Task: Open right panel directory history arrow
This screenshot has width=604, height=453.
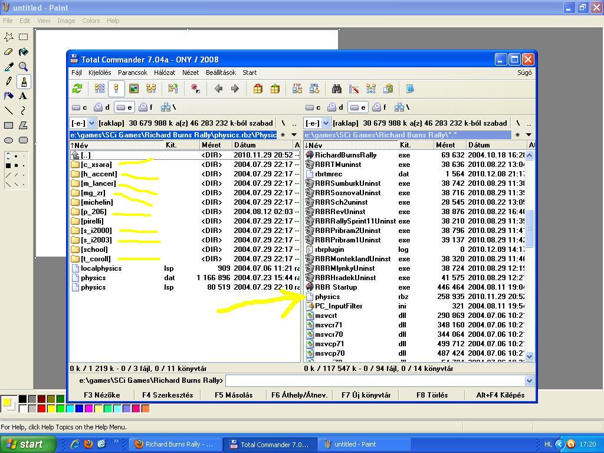Action: point(529,135)
